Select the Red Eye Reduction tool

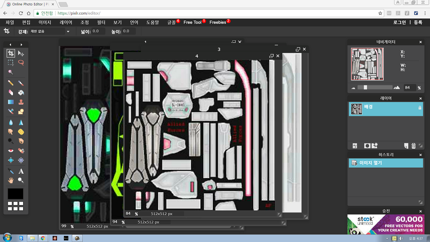(x=10, y=151)
